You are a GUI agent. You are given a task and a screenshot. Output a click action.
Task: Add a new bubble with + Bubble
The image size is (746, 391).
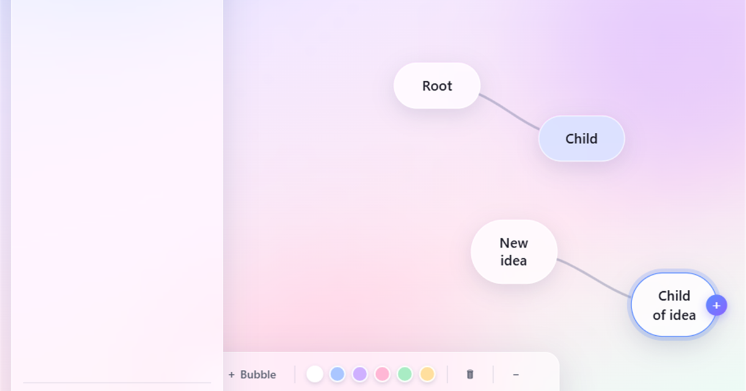252,374
